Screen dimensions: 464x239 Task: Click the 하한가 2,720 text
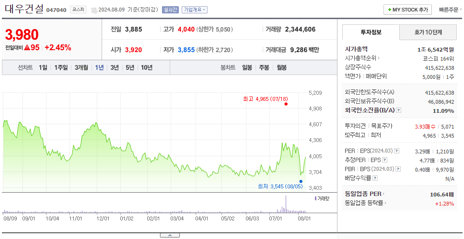point(215,50)
